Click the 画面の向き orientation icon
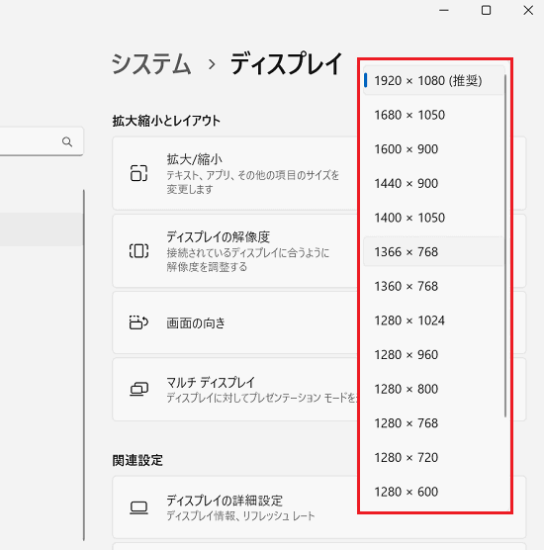The height and width of the screenshot is (550, 544). click(x=138, y=322)
